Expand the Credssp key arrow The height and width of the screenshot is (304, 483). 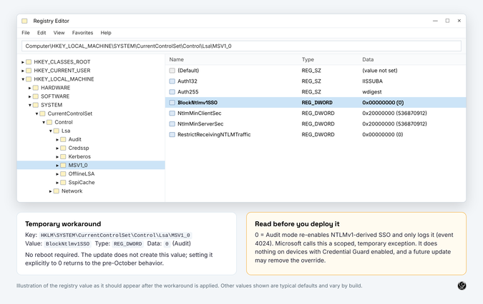(x=57, y=148)
